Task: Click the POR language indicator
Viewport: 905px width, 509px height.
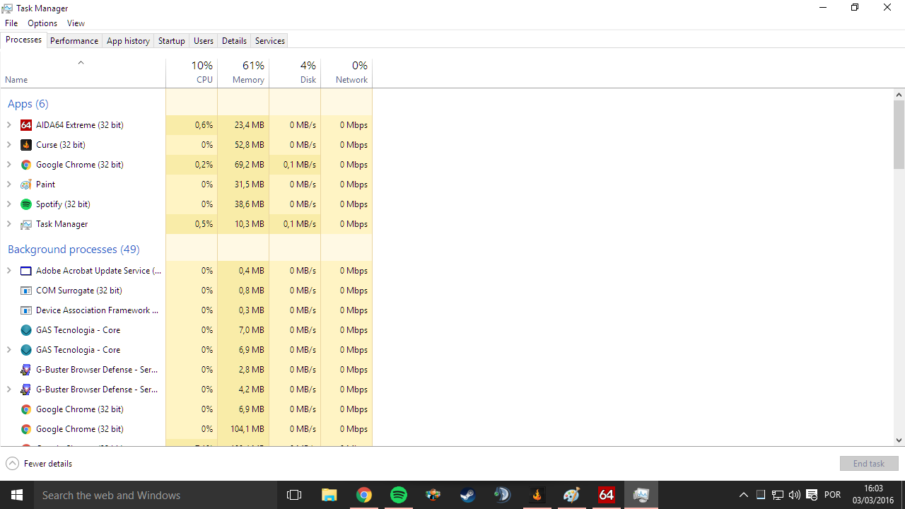Action: pos(832,495)
